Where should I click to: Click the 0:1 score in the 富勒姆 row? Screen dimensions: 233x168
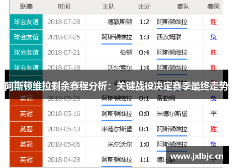click(x=144, y=98)
